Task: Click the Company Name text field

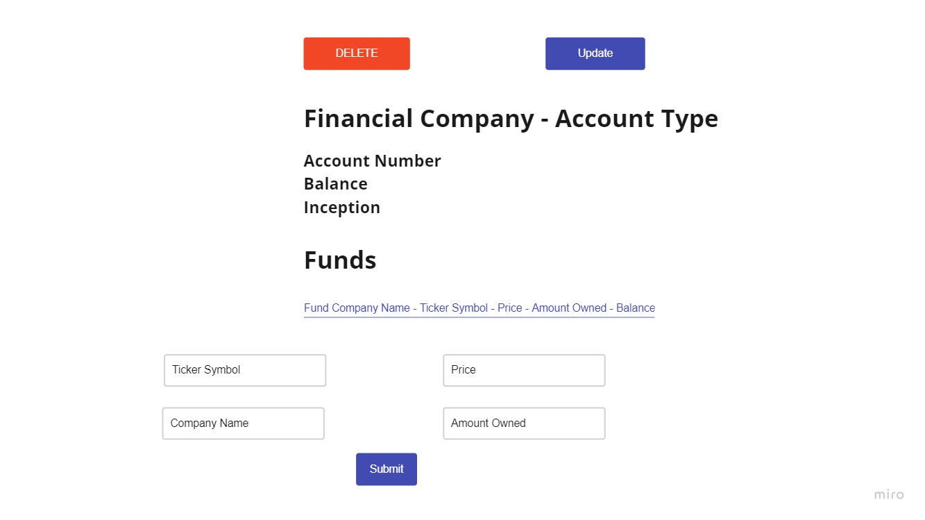Action: (x=243, y=423)
